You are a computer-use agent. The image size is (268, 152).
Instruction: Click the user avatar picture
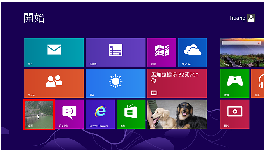tap(251, 18)
